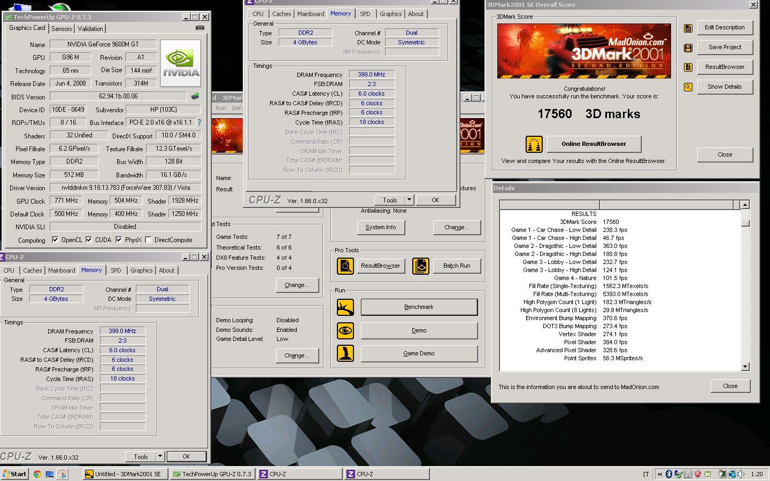Open About tab in upper CPU-Z
The image size is (770, 481).
pos(416,14)
